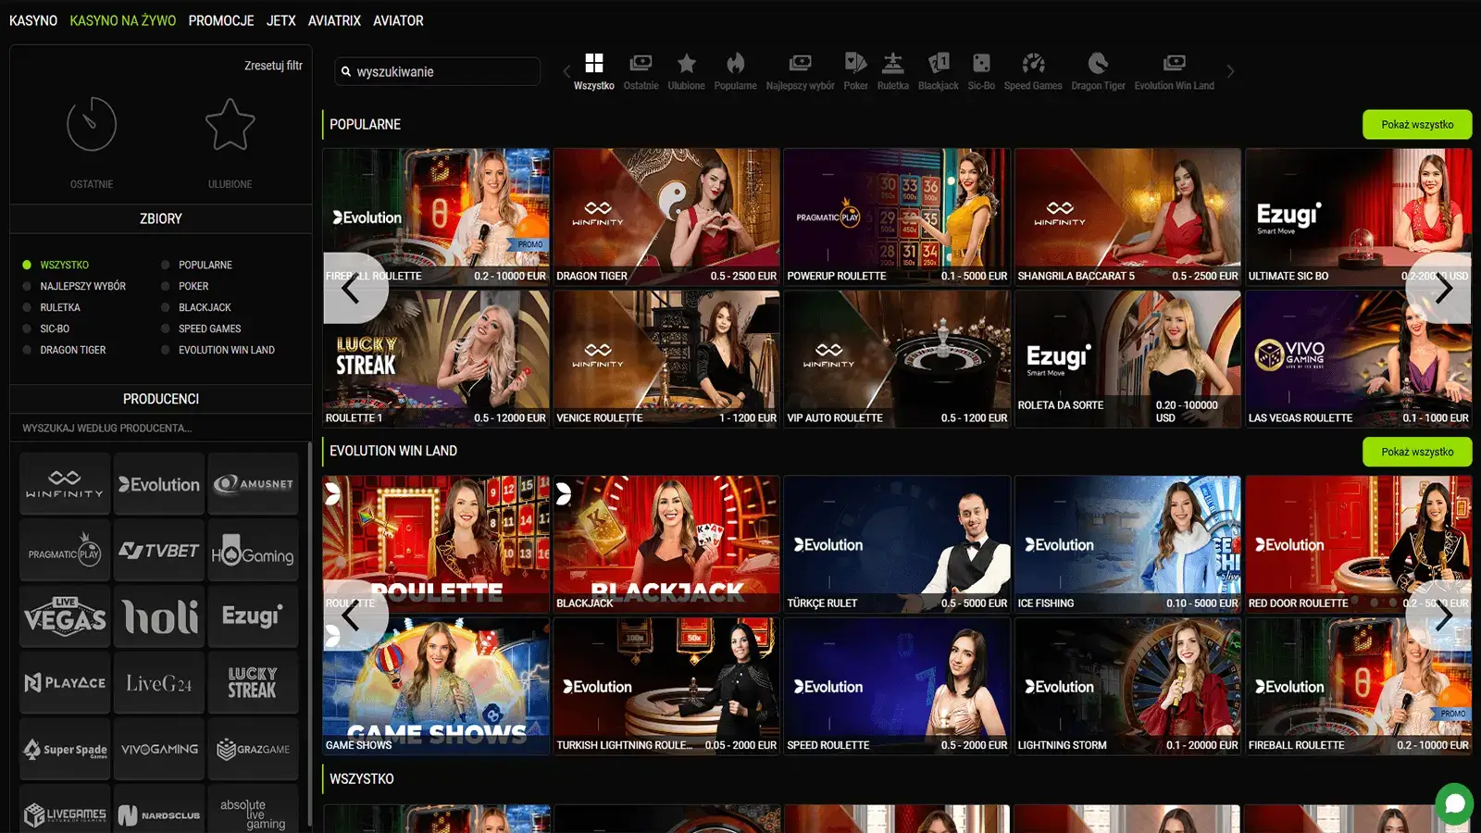Filter by Evolution logo in Producenci list
This screenshot has width=1481, height=833.
[158, 484]
